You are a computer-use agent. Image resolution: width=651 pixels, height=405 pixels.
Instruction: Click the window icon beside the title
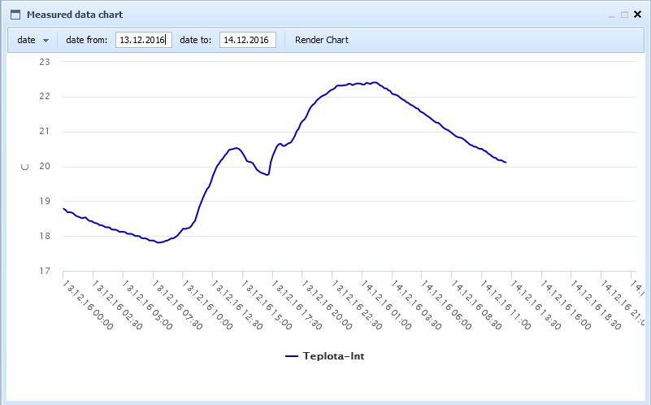click(15, 15)
